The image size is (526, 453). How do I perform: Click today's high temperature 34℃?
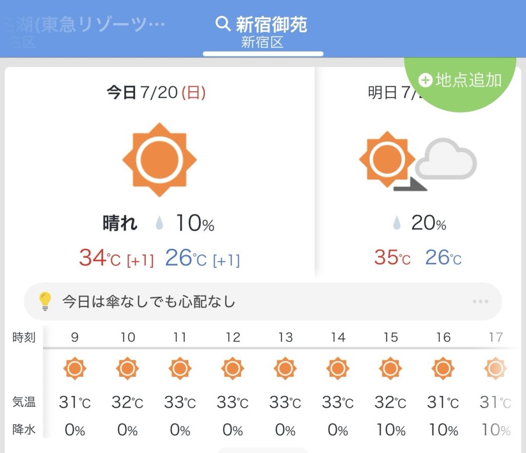click(x=100, y=259)
